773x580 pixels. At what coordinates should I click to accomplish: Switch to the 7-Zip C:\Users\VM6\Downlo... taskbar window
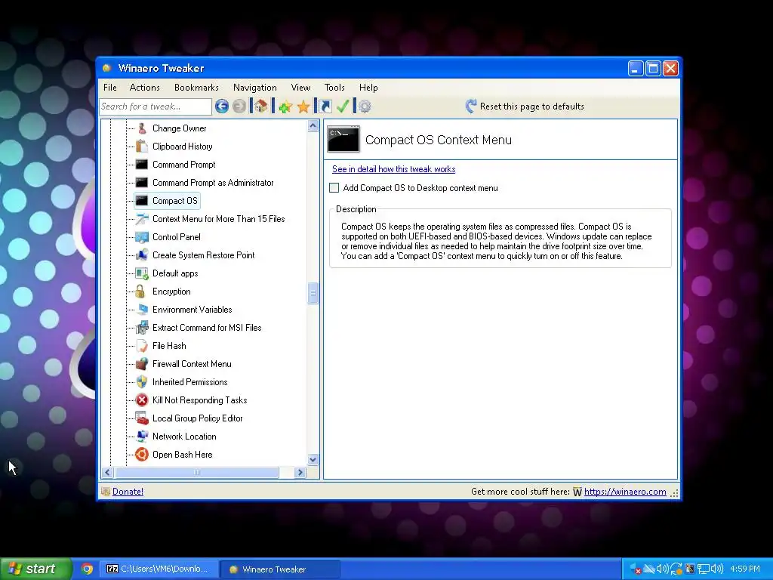point(159,569)
